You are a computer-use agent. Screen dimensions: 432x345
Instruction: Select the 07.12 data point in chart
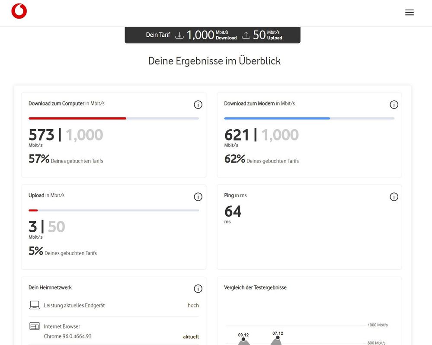[x=278, y=338]
